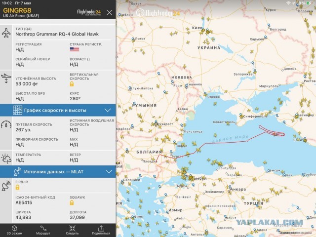Click the speed and altitude graph icon
Screen dimensions: 316x237
(18, 110)
